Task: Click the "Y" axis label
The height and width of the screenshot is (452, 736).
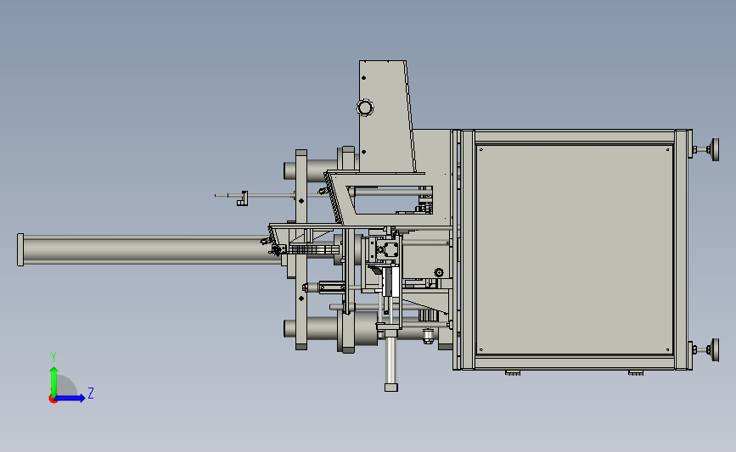Action: point(53,357)
